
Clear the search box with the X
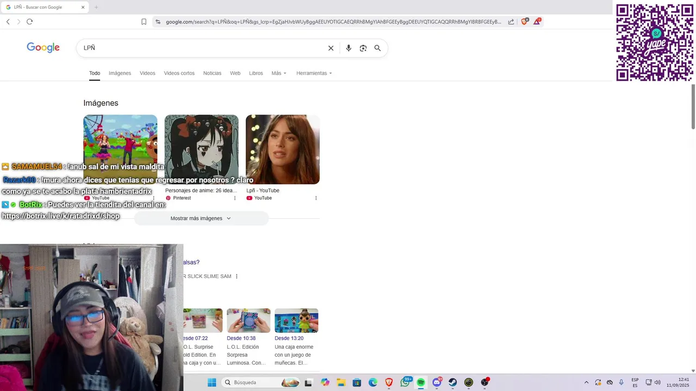pyautogui.click(x=331, y=48)
